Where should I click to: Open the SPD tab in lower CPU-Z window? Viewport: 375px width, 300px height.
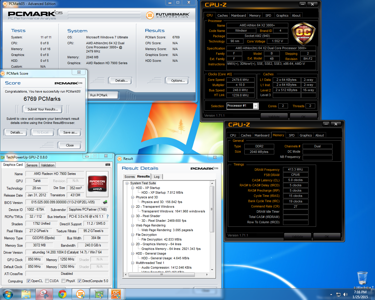coord(292,135)
